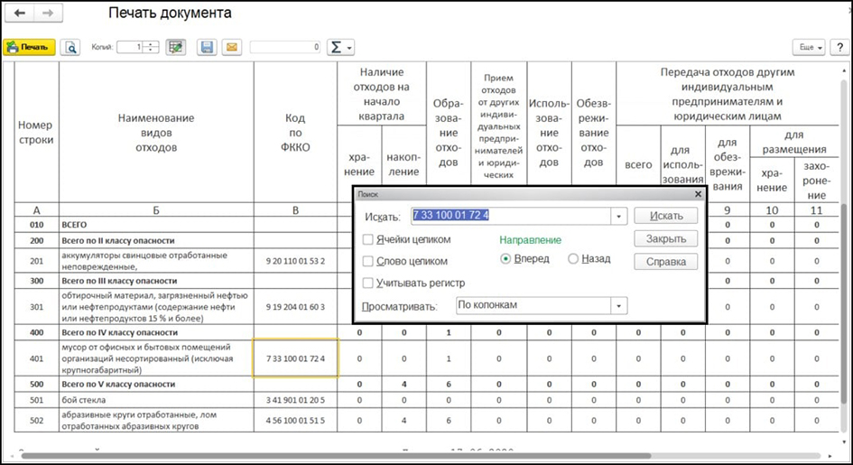Send document via envelope email icon
The height and width of the screenshot is (465, 853).
tap(232, 47)
